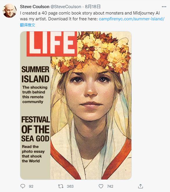Image resolution: width=170 pixels, height=192 pixels.
Task: Click the 翻译推文 translate tweet link
Action: point(28,25)
